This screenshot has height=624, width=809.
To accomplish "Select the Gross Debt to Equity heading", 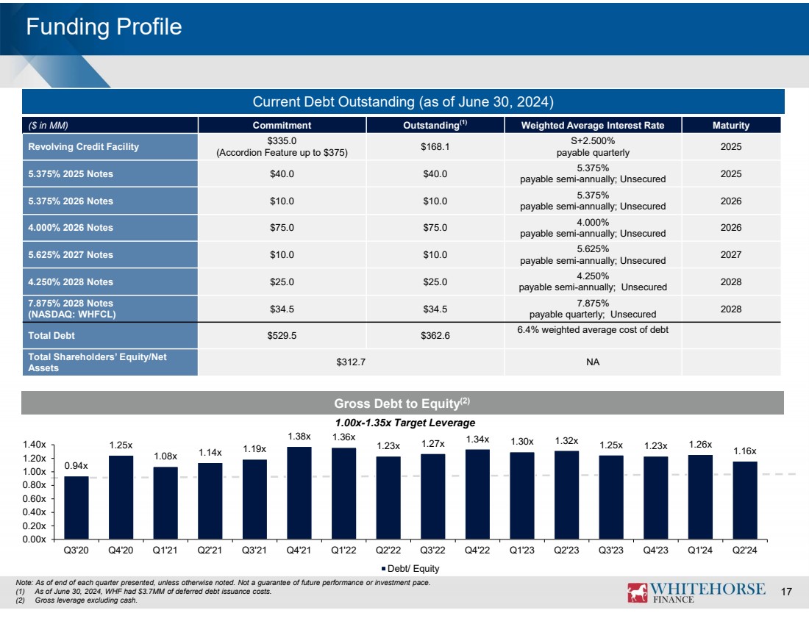I will point(402,404).
